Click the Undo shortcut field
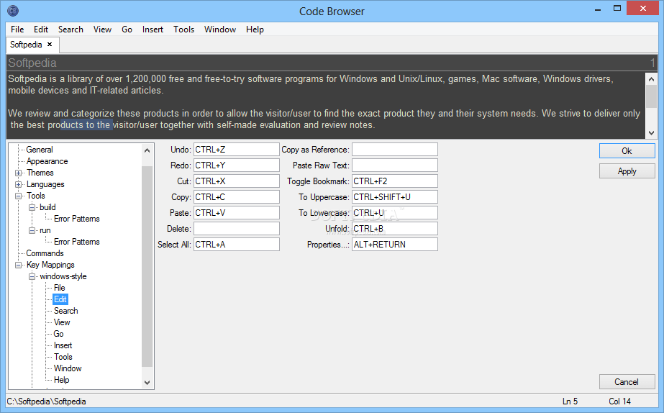The image size is (664, 413). [236, 150]
